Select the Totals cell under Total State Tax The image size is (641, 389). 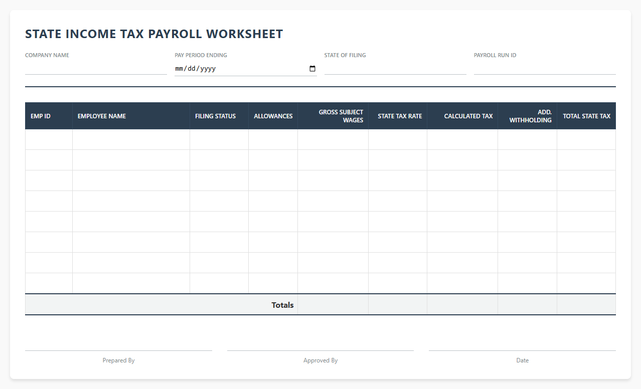(x=586, y=304)
